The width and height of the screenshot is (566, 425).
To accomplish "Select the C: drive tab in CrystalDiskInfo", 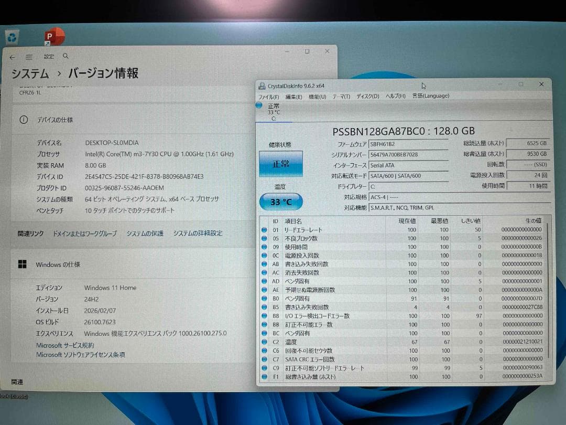I will click(273, 110).
